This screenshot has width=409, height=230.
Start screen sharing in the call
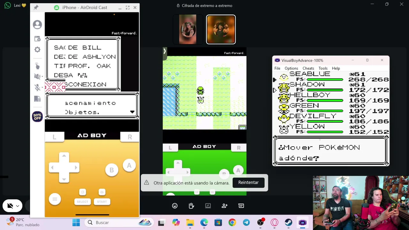208,206
